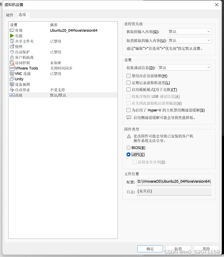Enable 定期记录虚拟机进度 checkbox
This screenshot has width=224, height=257.
click(128, 83)
